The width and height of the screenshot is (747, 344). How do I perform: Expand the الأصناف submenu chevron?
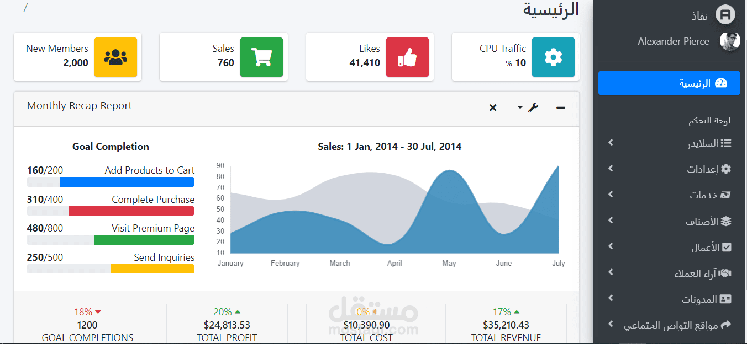pyautogui.click(x=611, y=221)
